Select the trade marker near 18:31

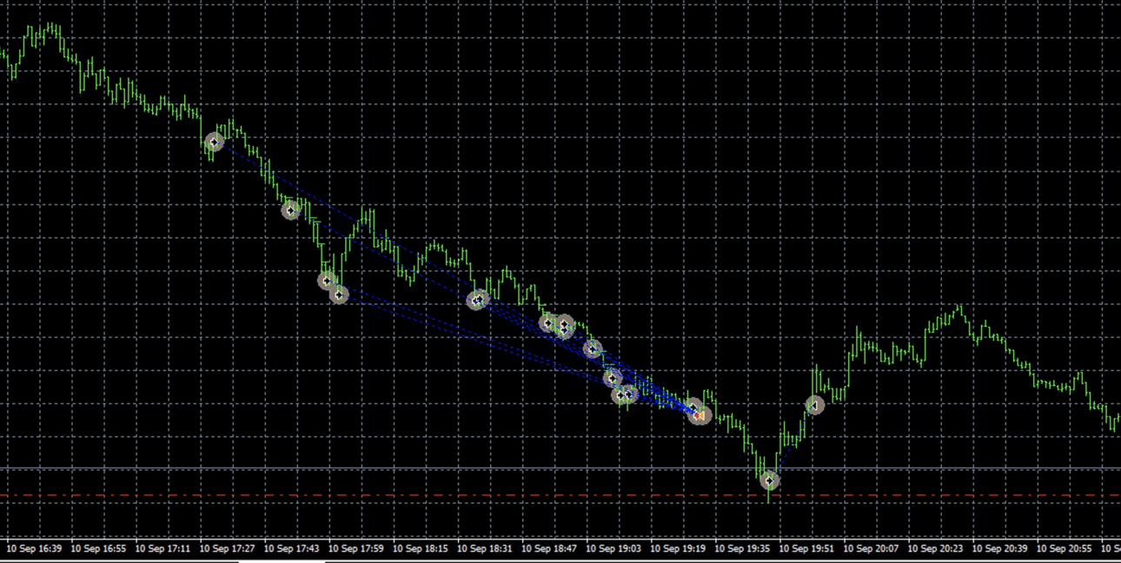pyautogui.click(x=477, y=300)
